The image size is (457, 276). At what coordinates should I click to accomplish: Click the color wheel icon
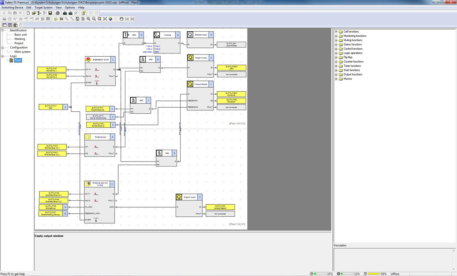(x=110, y=19)
